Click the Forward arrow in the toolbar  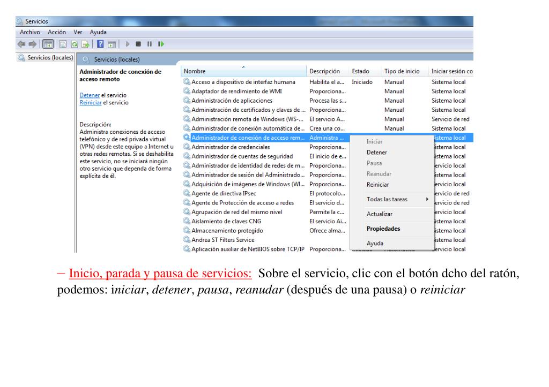[x=32, y=44]
